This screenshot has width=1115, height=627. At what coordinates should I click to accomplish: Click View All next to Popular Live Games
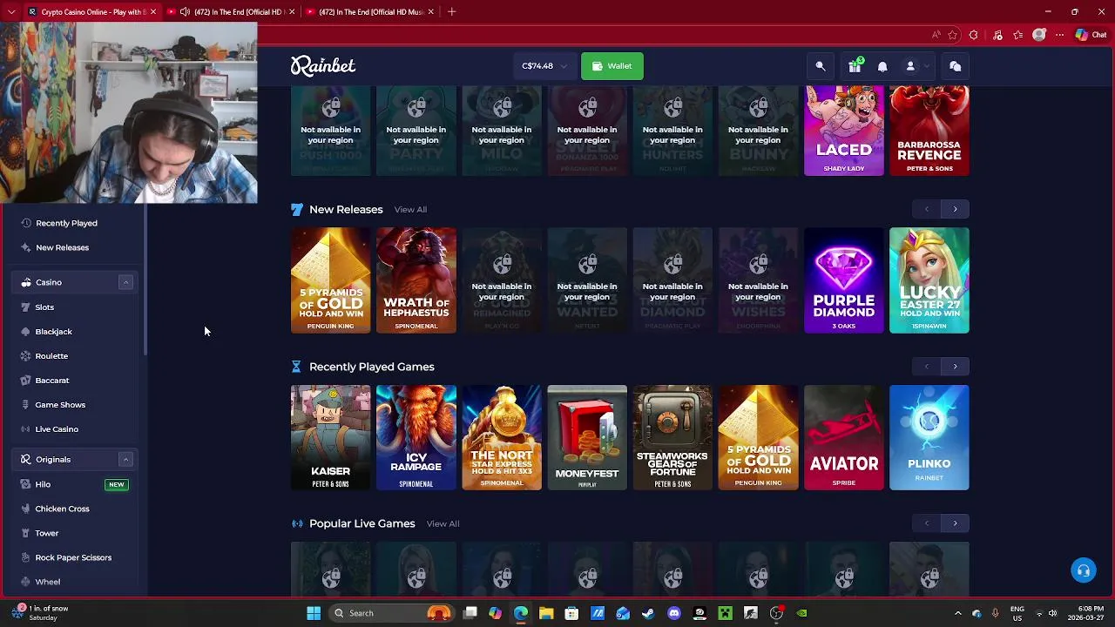443,523
